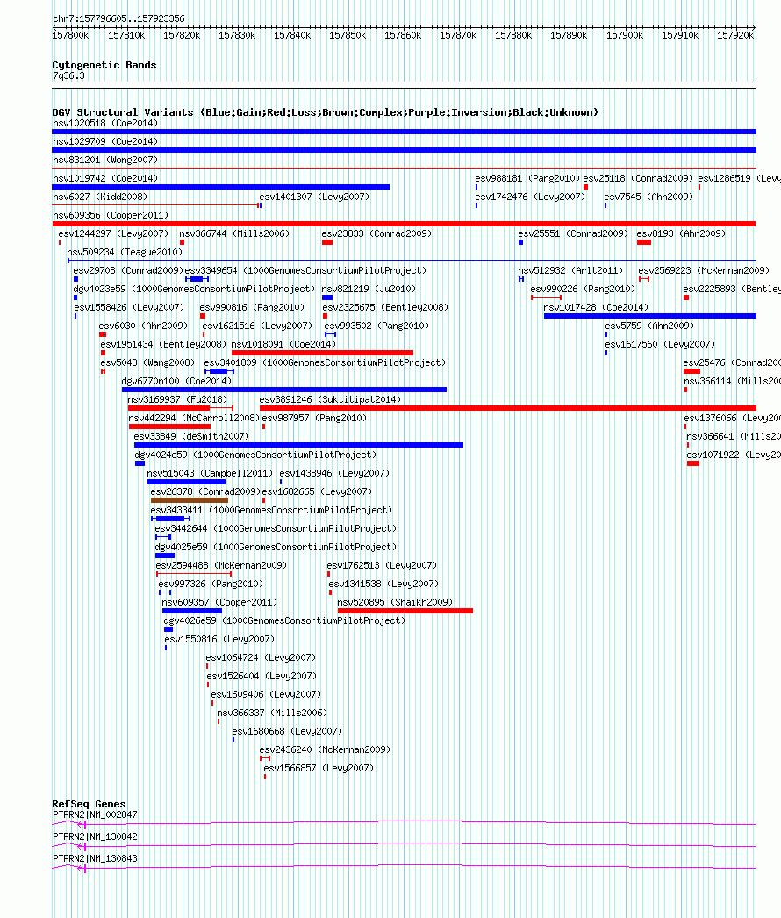Open nsv1019742 (Coe2014) blue bar
Viewport: 781px width, 918px height.
221,187
